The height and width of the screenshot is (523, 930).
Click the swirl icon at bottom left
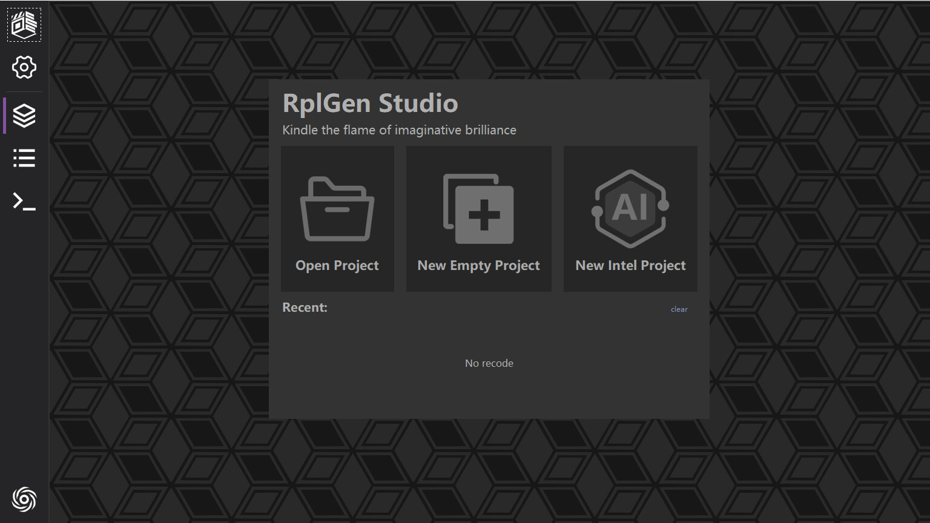point(24,500)
